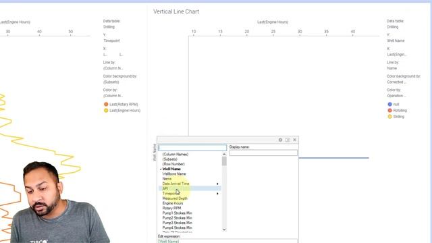Choose the Rotary RPM column

click(x=171, y=209)
